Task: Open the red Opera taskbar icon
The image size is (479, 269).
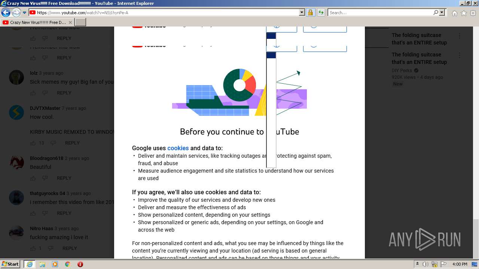Action: tap(80, 264)
